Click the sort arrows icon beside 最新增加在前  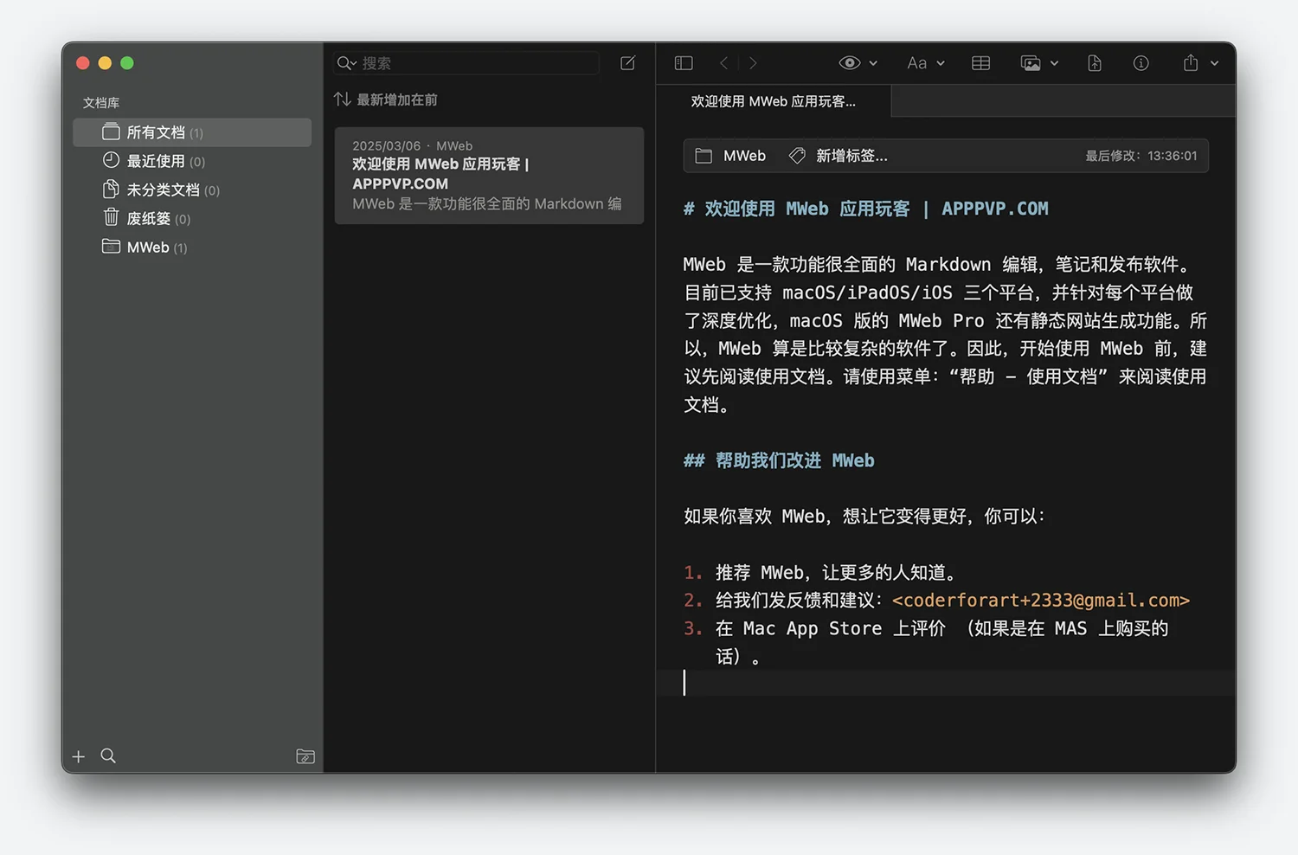click(343, 100)
